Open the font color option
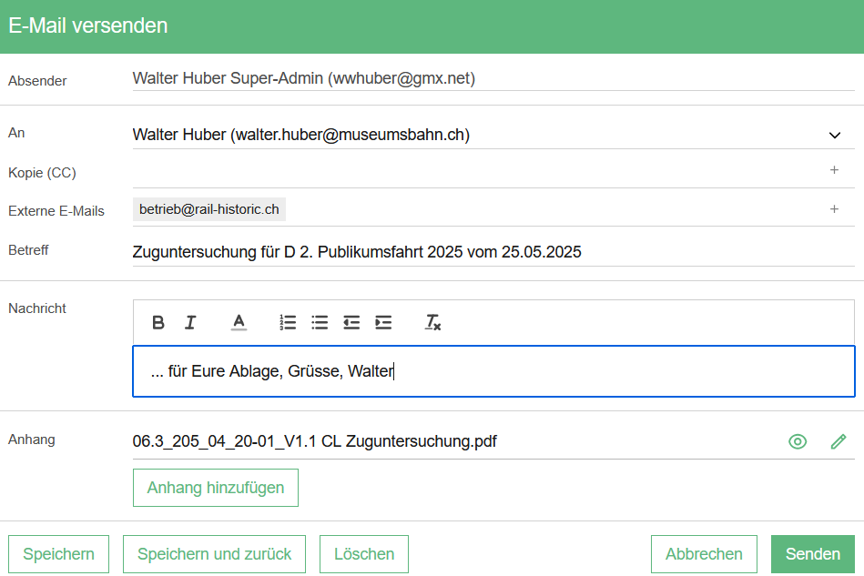 point(238,322)
